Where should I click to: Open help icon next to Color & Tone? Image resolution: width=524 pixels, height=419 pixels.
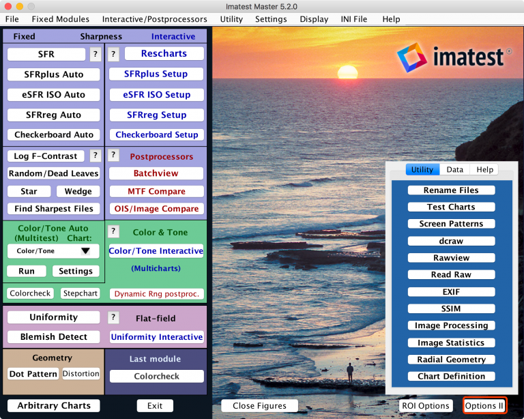click(114, 231)
